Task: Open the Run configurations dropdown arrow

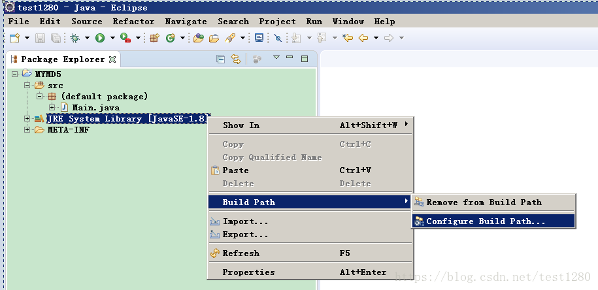Action: click(112, 38)
